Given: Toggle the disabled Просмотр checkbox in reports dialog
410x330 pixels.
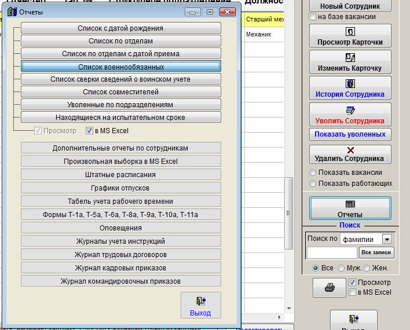Looking at the screenshot, I should [38, 130].
